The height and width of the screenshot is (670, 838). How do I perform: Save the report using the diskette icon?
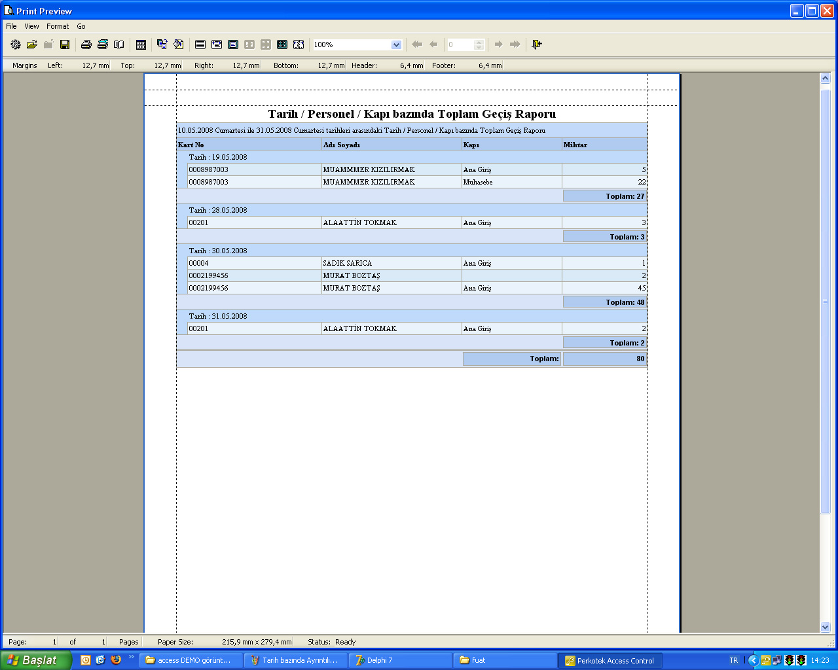point(65,44)
